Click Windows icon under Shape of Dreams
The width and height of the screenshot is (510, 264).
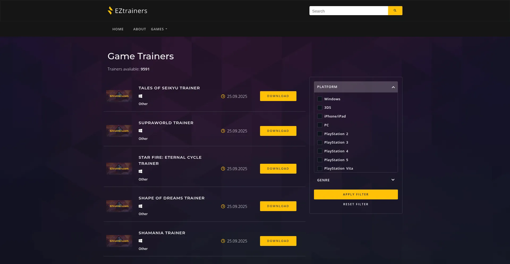tap(141, 206)
